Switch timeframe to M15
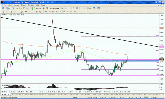165x99 pixels. pyautogui.click(x=53, y=12)
